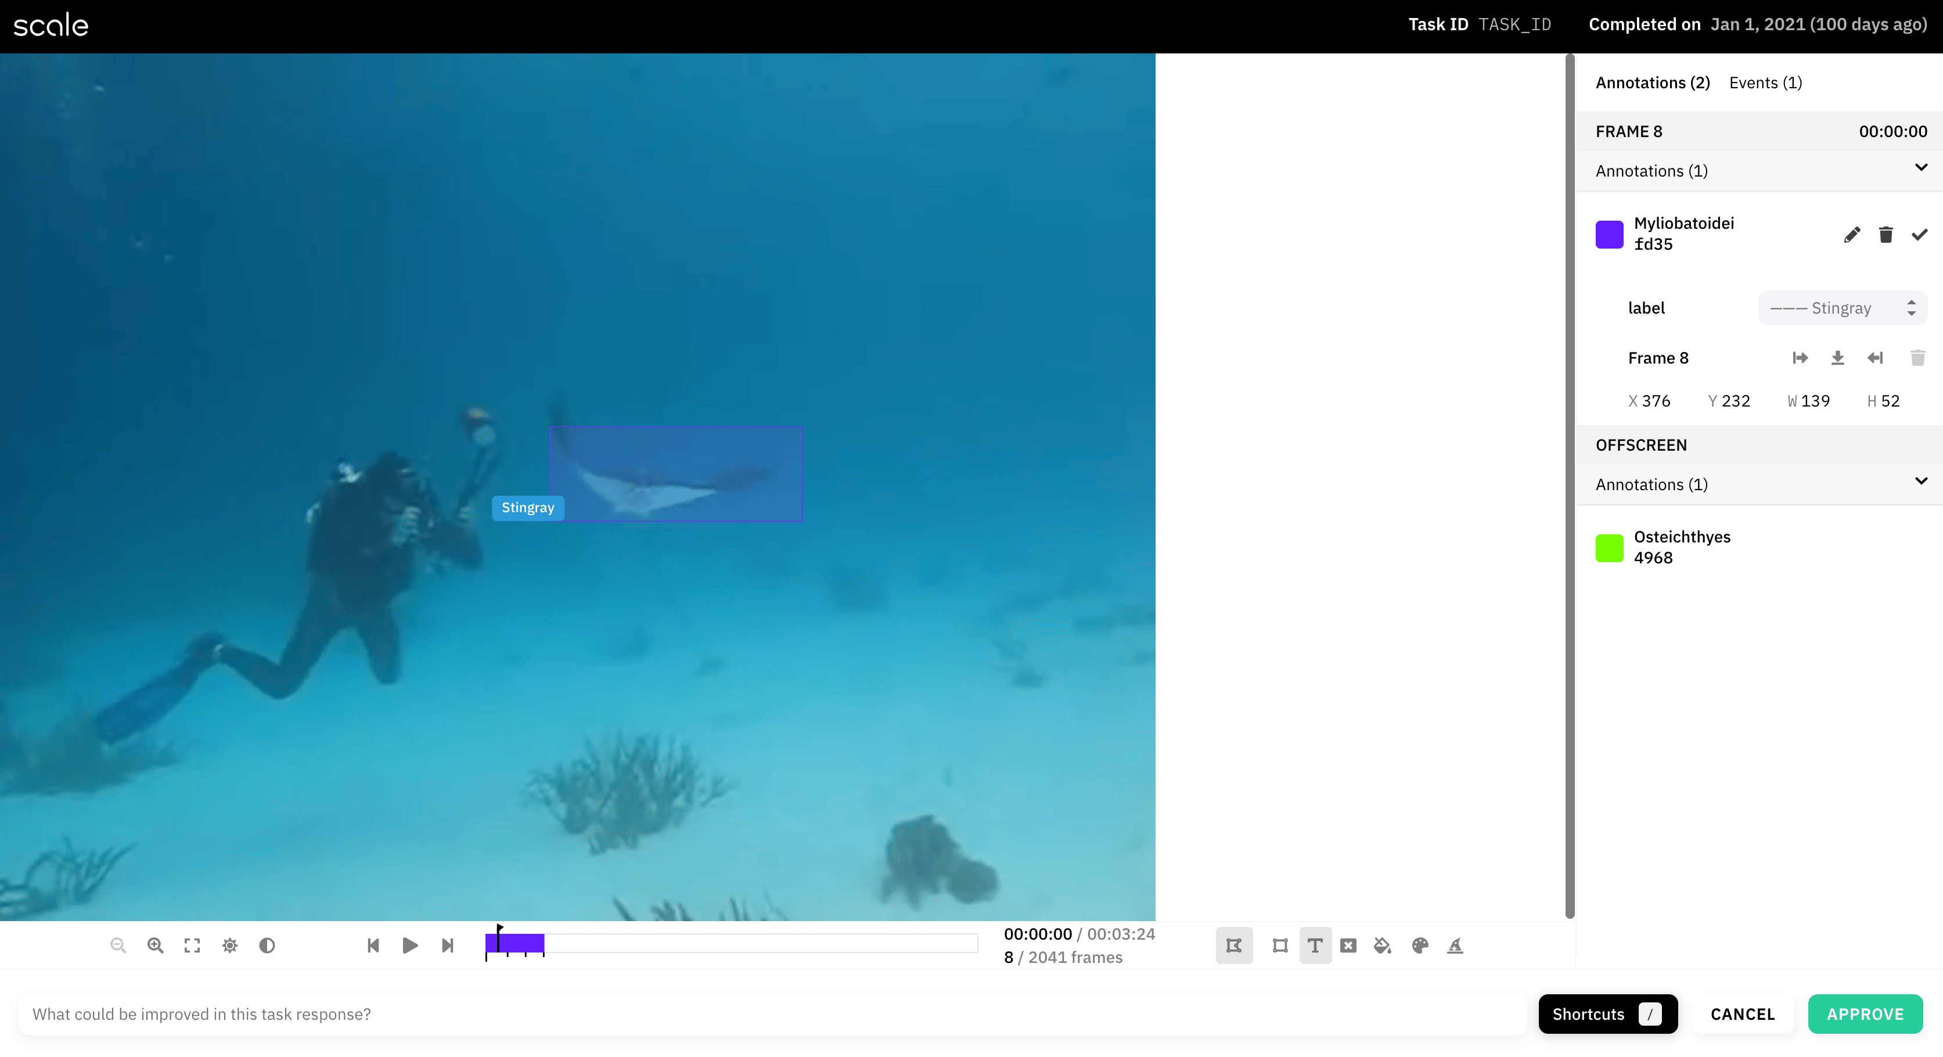Switch to the Annotations (2) tab
Screen dimensions: 1943x1057
point(1653,83)
